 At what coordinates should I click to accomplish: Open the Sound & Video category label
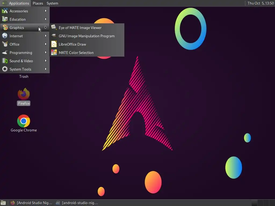[x=21, y=61]
